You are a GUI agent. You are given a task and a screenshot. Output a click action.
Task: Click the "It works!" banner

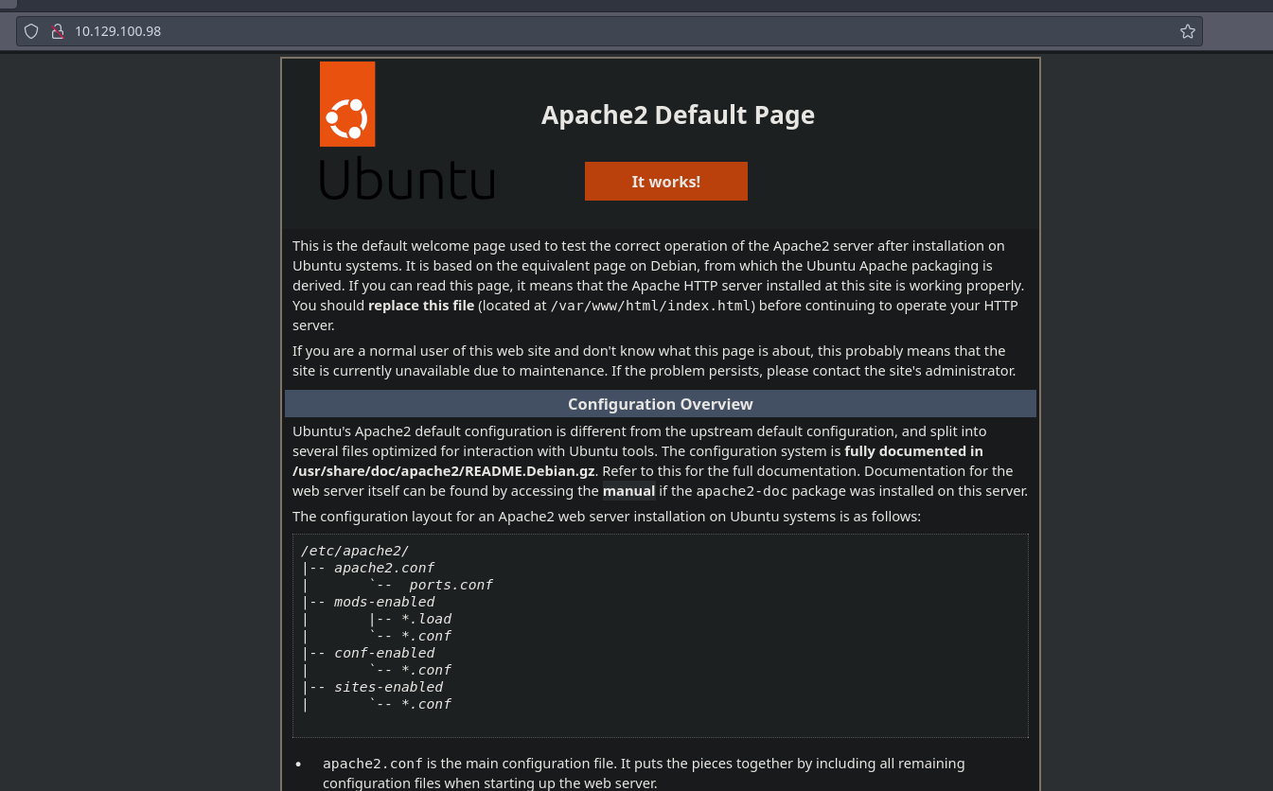(x=666, y=182)
